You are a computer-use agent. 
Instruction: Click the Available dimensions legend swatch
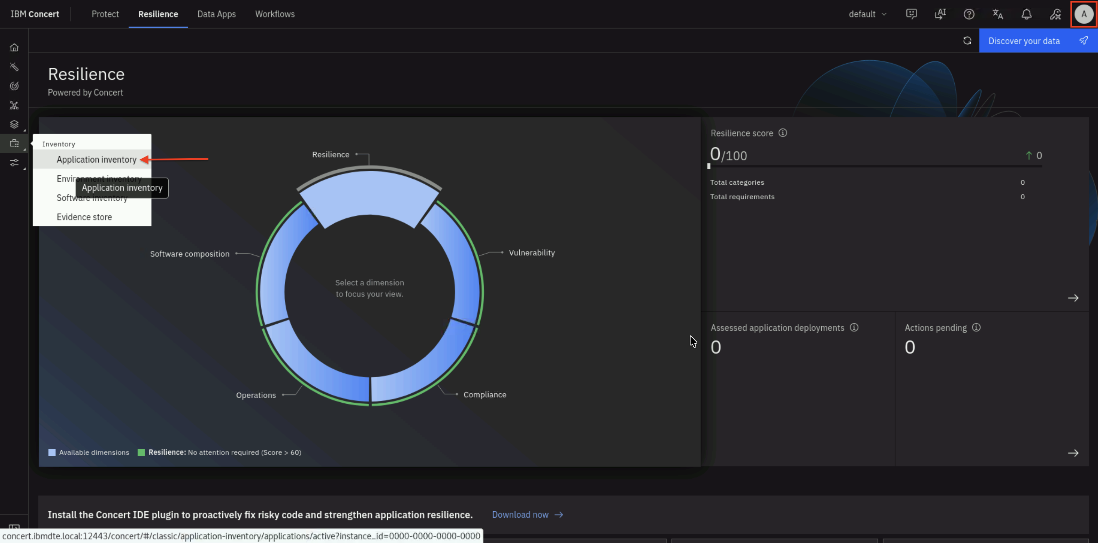(52, 452)
